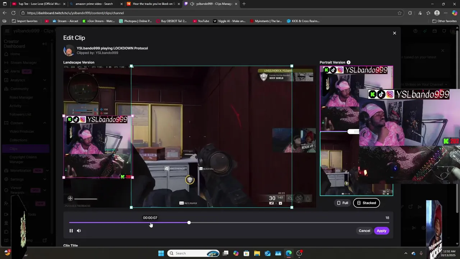This screenshot has width=460, height=259.
Task: Go to Home in sidebar
Action: 15,54
